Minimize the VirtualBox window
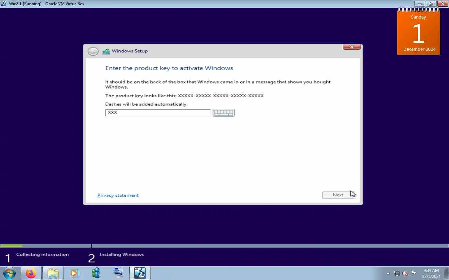 tap(420, 3)
